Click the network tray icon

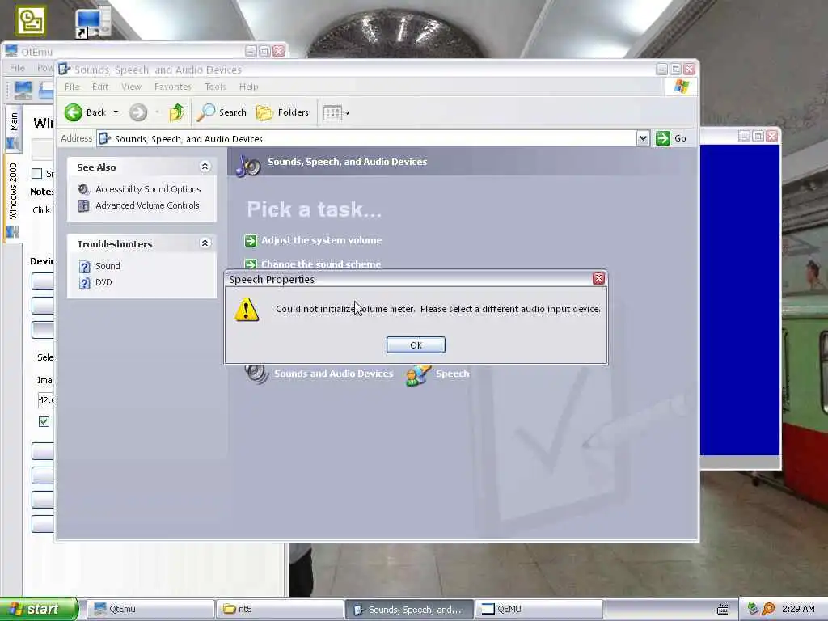click(753, 610)
